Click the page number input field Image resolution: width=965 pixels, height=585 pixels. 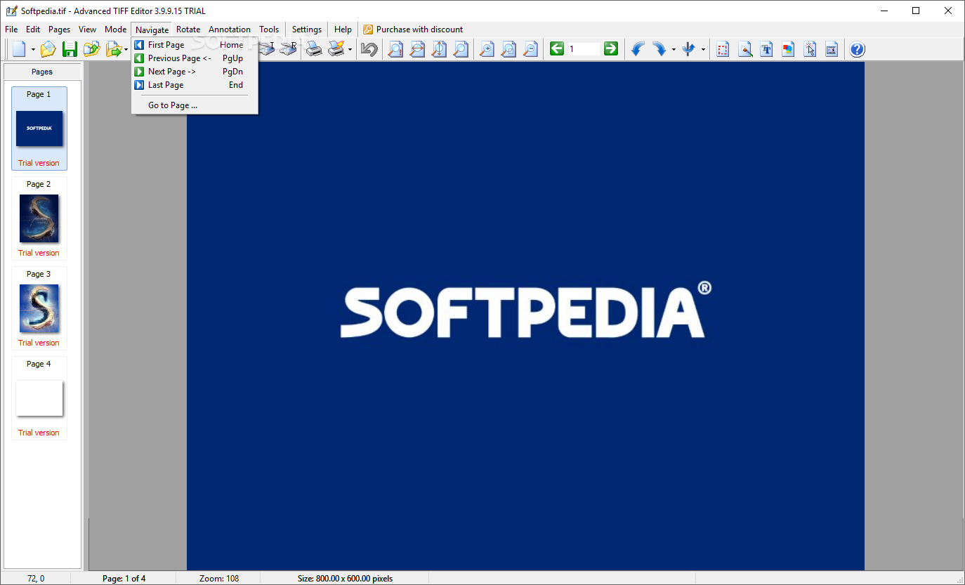tap(584, 49)
